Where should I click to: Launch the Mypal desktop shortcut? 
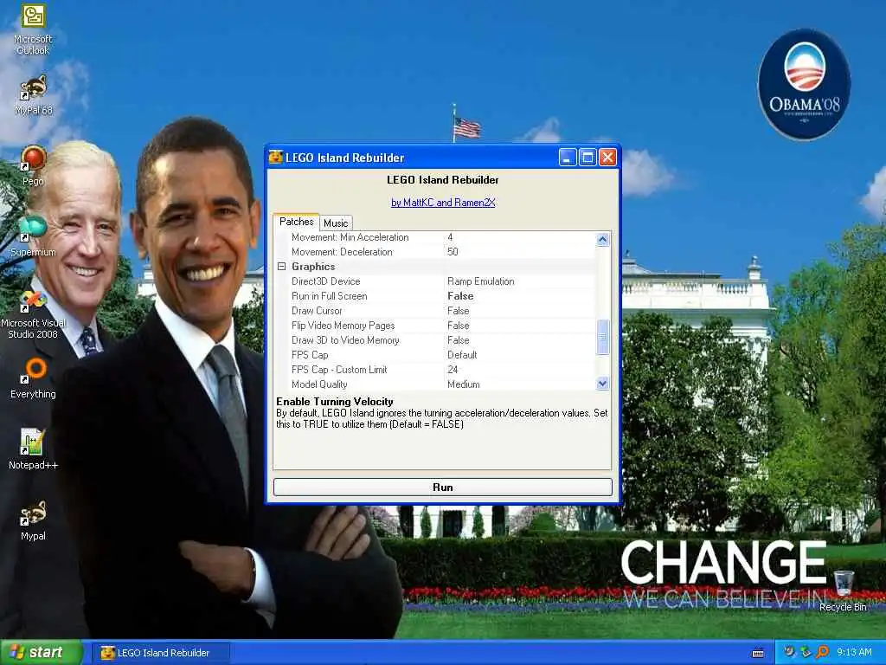click(x=34, y=520)
